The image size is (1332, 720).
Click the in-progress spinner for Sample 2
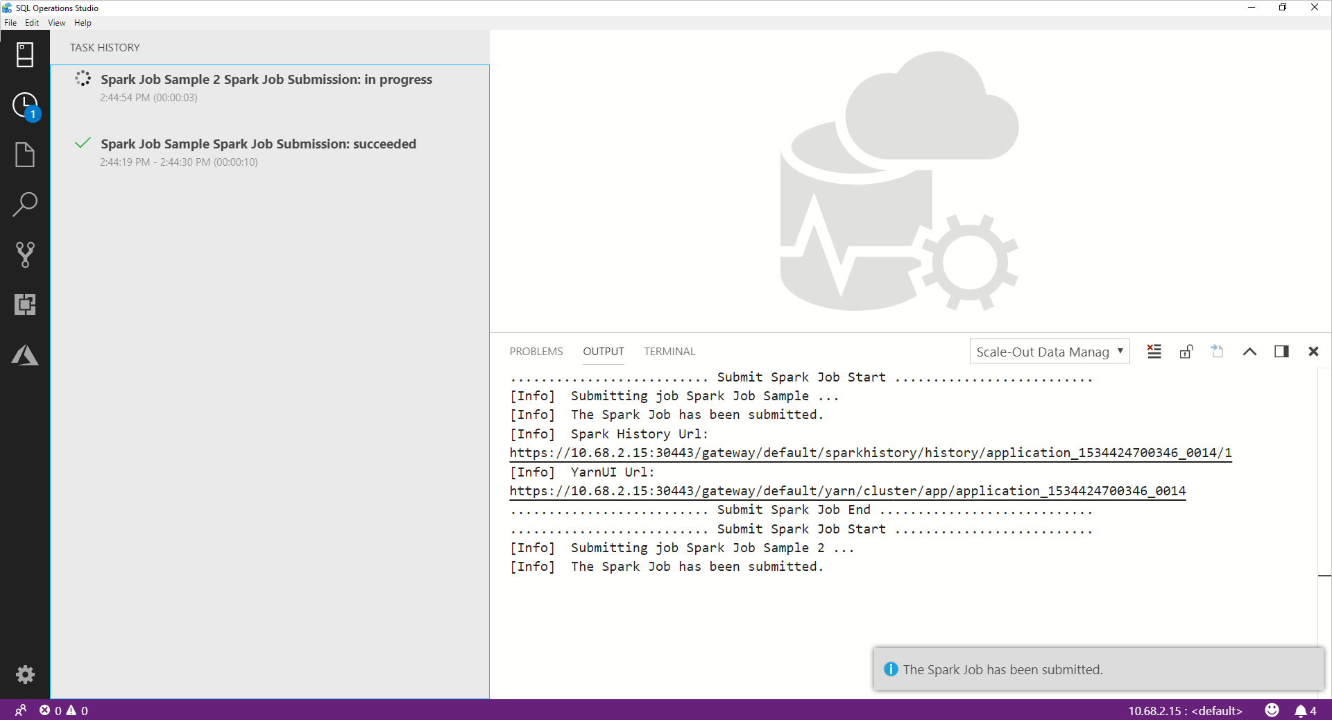83,78
